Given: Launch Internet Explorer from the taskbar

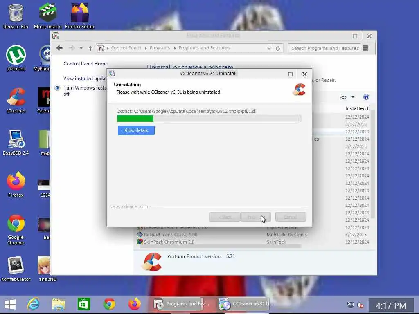Looking at the screenshot, I should pyautogui.click(x=33, y=304).
